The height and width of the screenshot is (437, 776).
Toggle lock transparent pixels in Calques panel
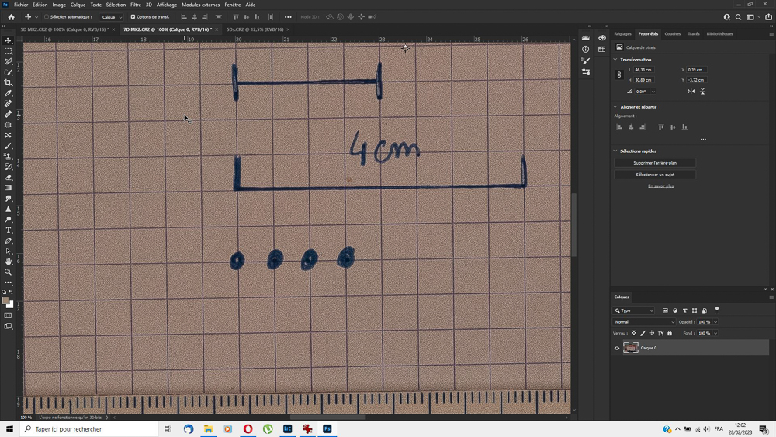point(634,333)
